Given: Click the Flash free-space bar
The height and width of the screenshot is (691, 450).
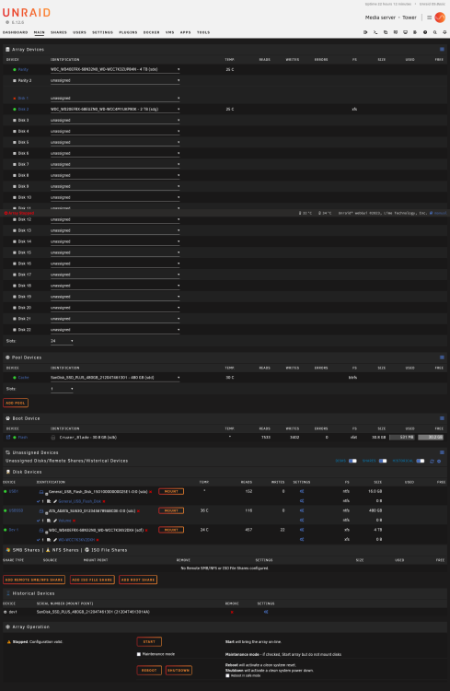Looking at the screenshot, I should click(x=431, y=438).
